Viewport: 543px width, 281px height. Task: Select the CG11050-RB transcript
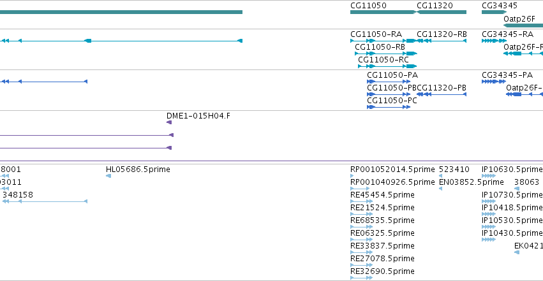[x=386, y=54]
